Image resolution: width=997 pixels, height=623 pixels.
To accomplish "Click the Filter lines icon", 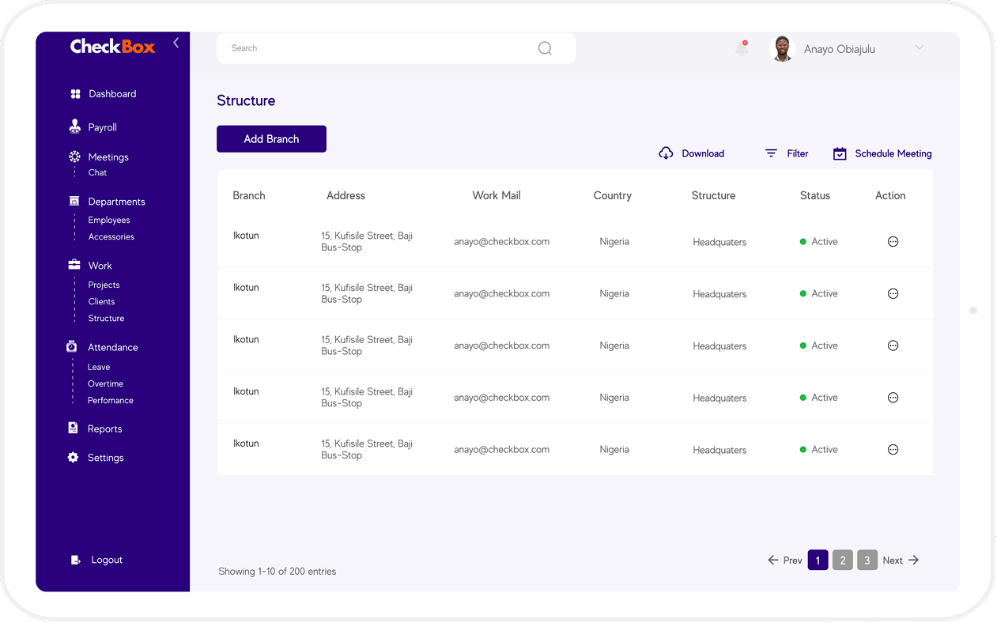I will point(771,153).
